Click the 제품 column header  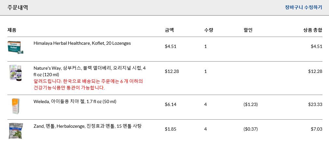point(12,30)
